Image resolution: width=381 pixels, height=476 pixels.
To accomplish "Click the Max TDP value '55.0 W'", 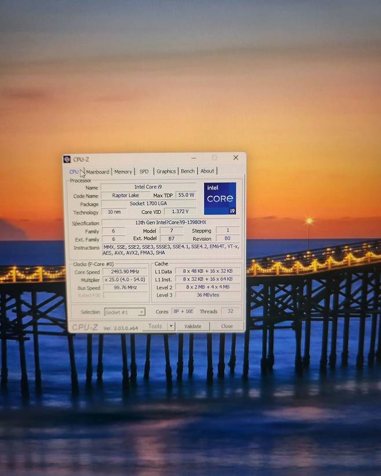I will (186, 195).
